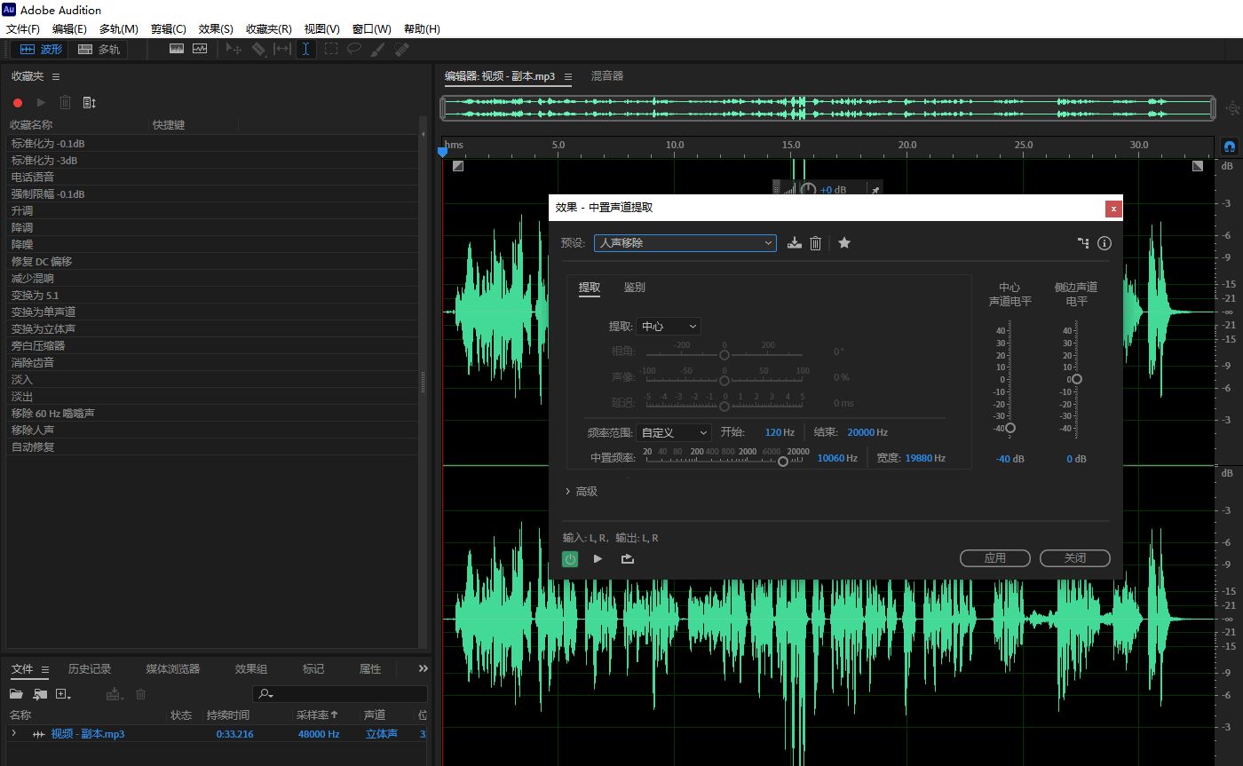Open the 文件(F) menu
The image size is (1243, 766).
[23, 29]
